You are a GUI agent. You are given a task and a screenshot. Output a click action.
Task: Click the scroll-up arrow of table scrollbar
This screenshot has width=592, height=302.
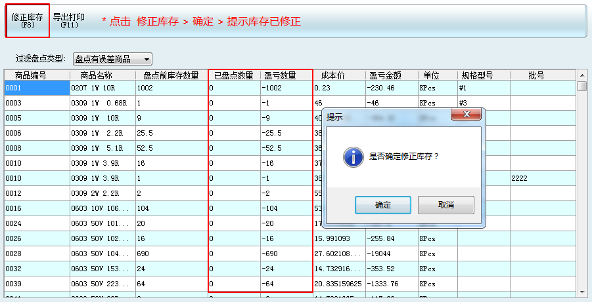[581, 74]
